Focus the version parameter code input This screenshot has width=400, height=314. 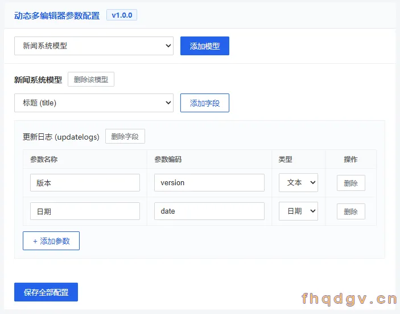coord(209,183)
